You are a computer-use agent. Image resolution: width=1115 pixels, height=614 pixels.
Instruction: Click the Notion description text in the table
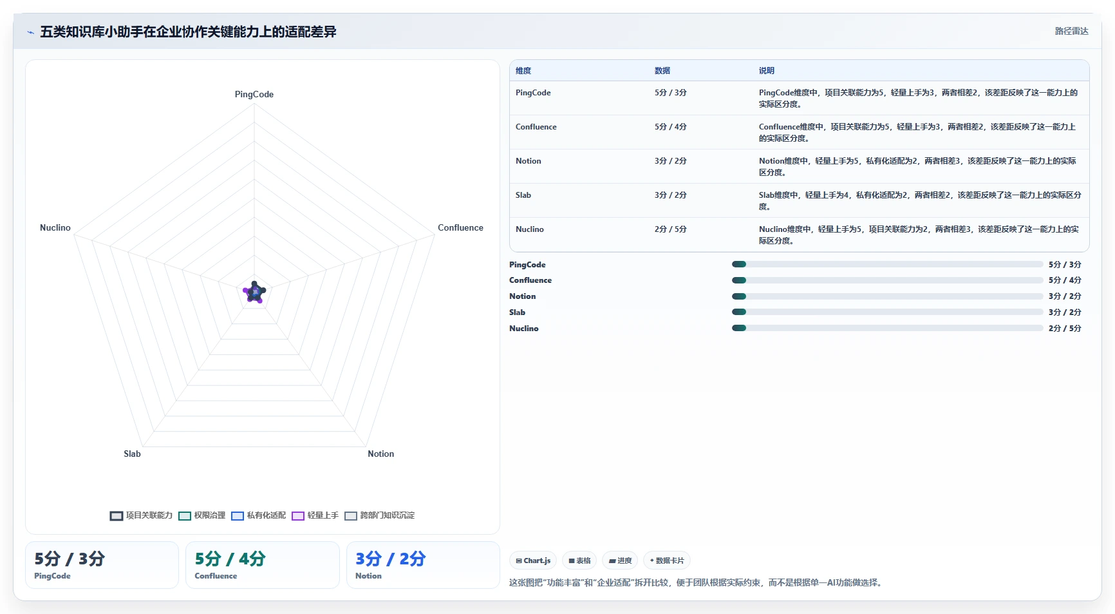point(918,167)
